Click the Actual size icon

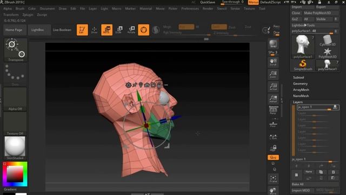pyautogui.click(x=273, y=87)
